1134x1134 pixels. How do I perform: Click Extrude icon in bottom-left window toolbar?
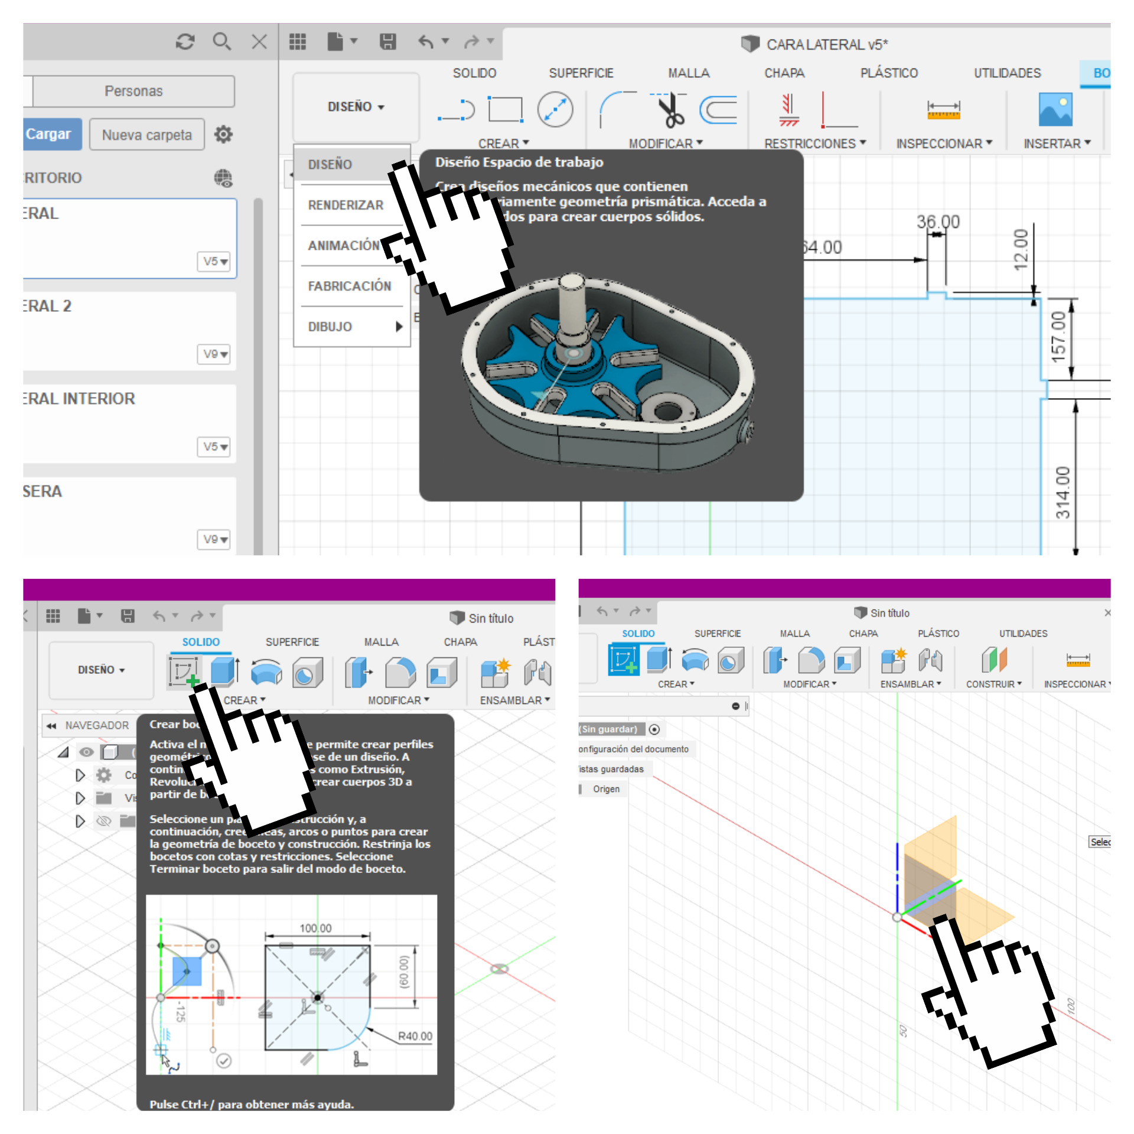[x=224, y=672]
